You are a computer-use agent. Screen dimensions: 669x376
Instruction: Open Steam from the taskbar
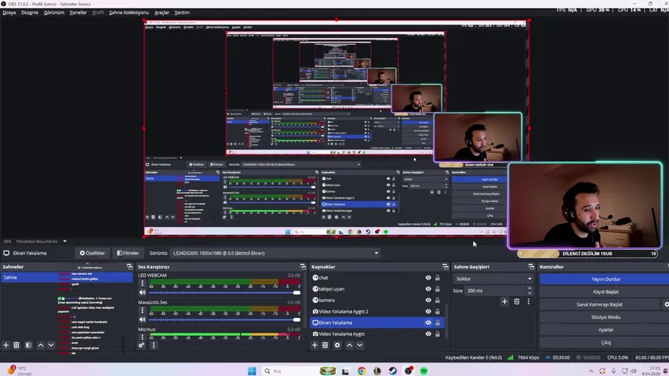tap(392, 371)
